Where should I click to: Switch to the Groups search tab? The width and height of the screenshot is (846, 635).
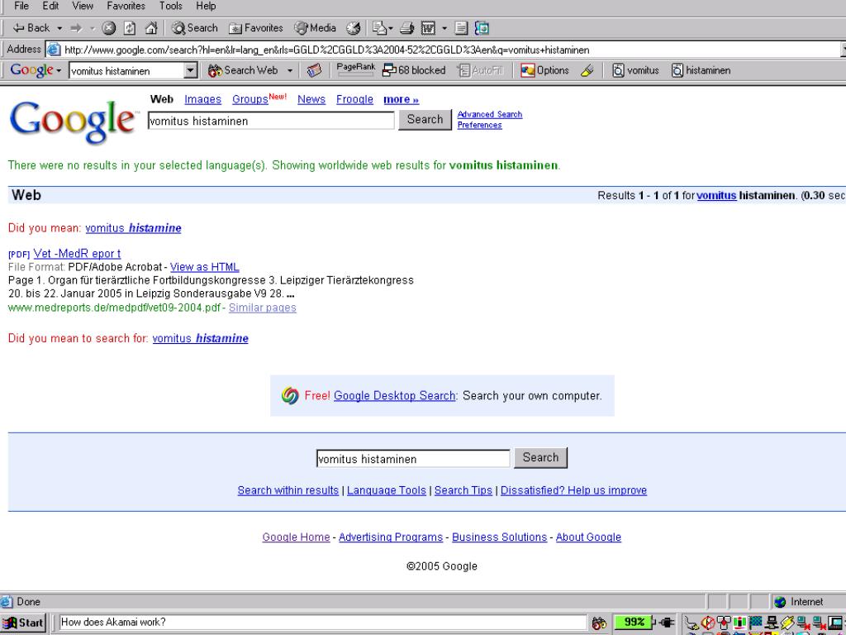point(250,99)
